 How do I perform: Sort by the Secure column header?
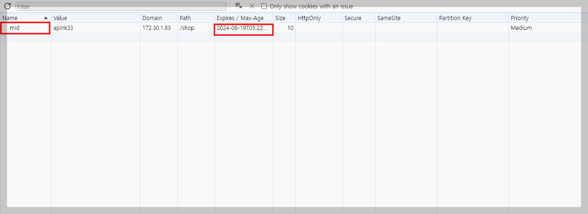[x=359, y=18]
